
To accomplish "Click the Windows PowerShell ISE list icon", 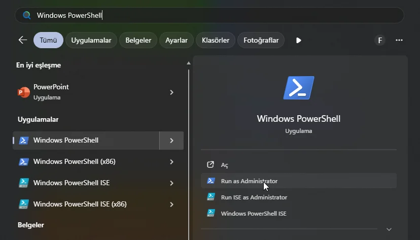I will [23, 183].
